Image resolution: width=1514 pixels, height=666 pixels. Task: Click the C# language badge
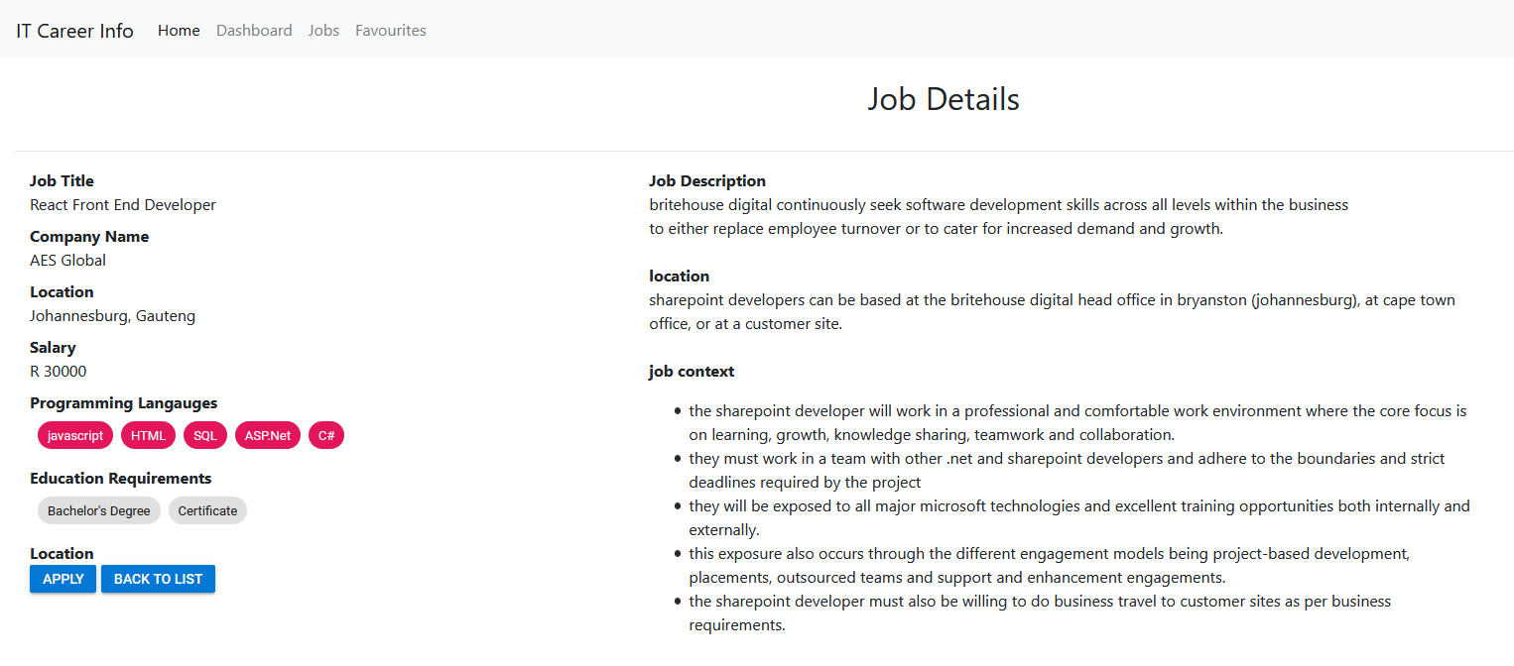326,434
